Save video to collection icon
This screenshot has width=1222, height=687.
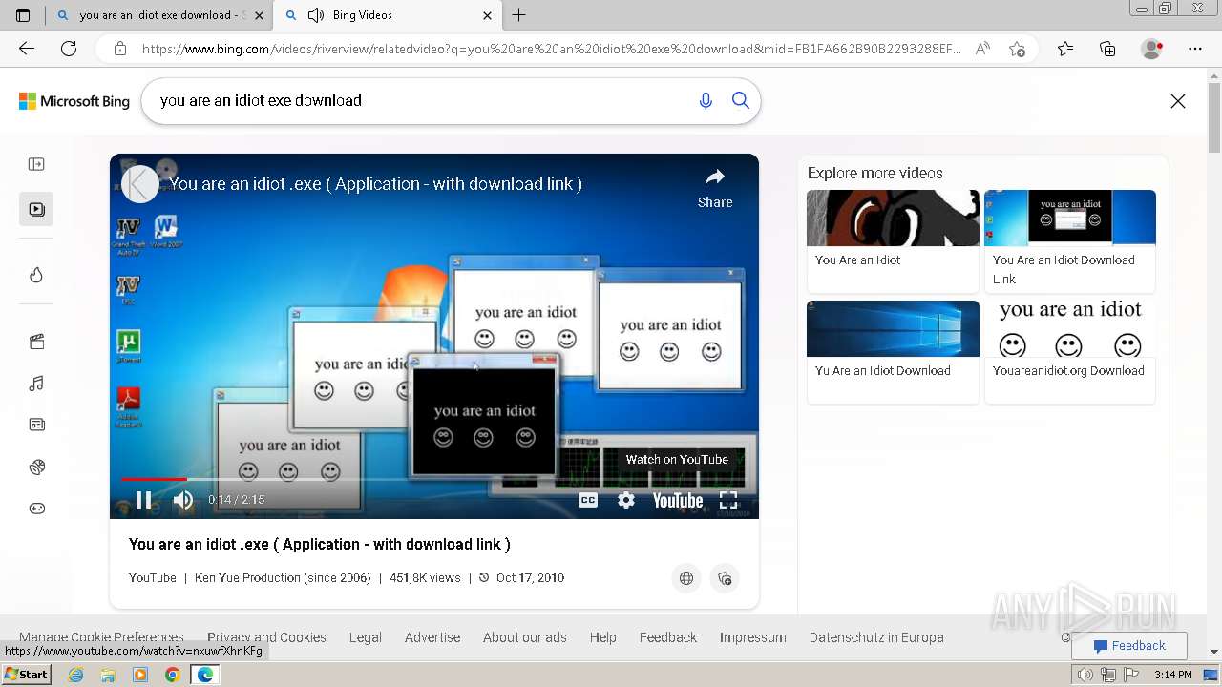point(725,578)
